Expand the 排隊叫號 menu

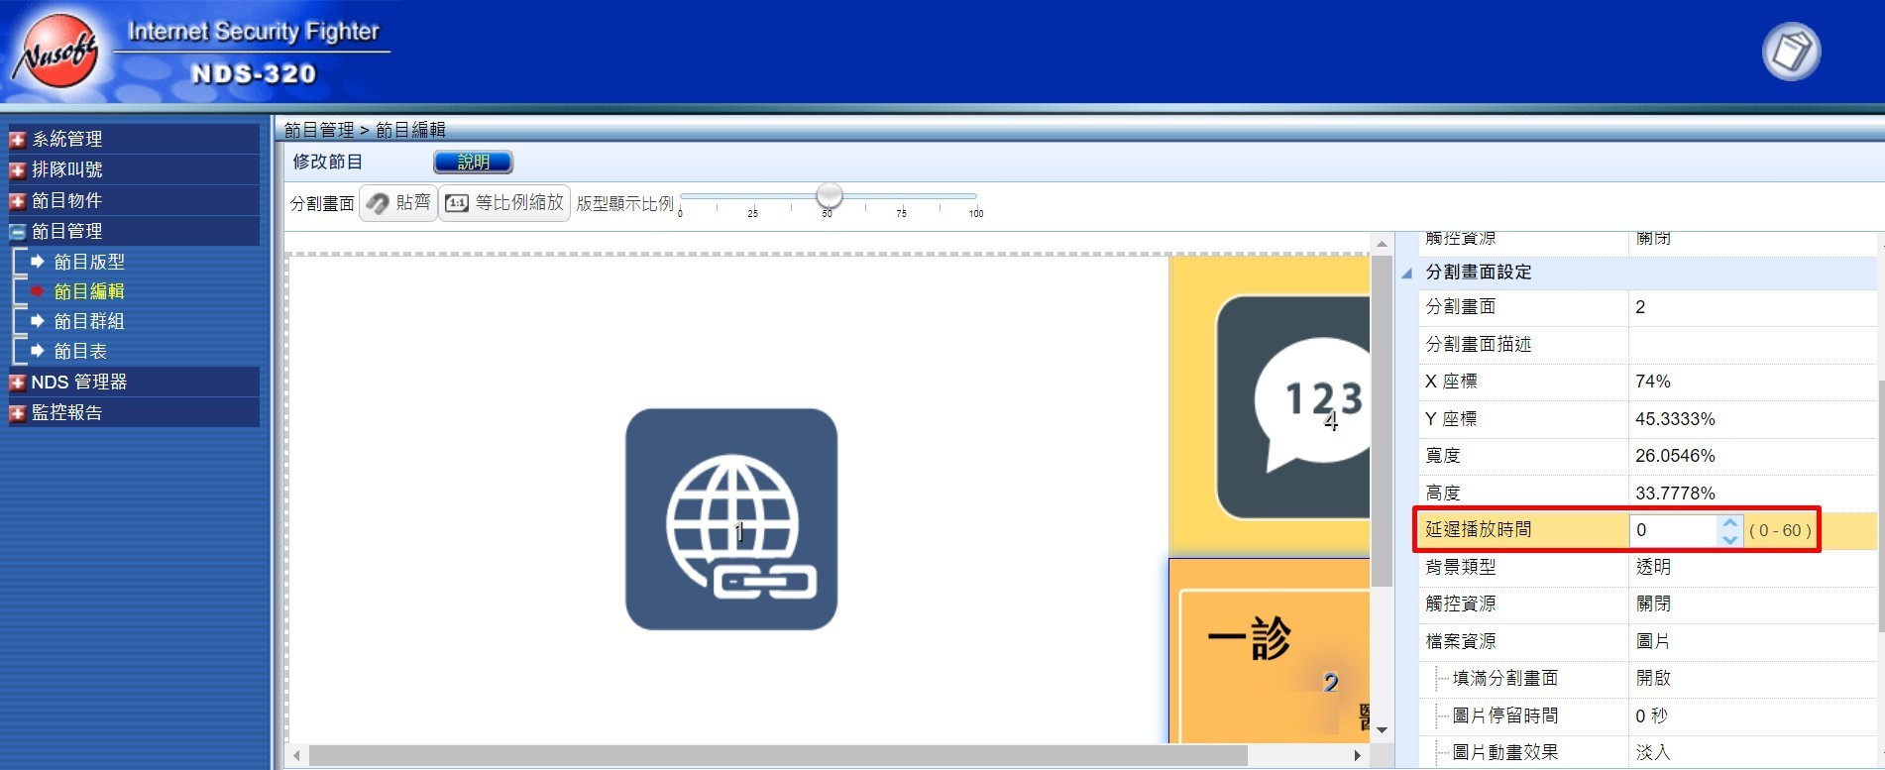[18, 170]
